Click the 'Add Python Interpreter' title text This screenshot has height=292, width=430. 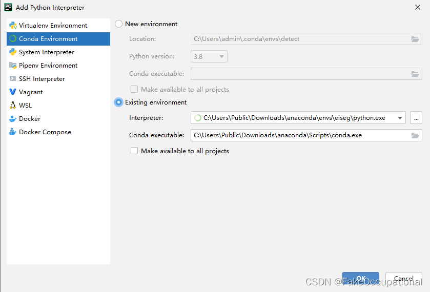(x=50, y=7)
